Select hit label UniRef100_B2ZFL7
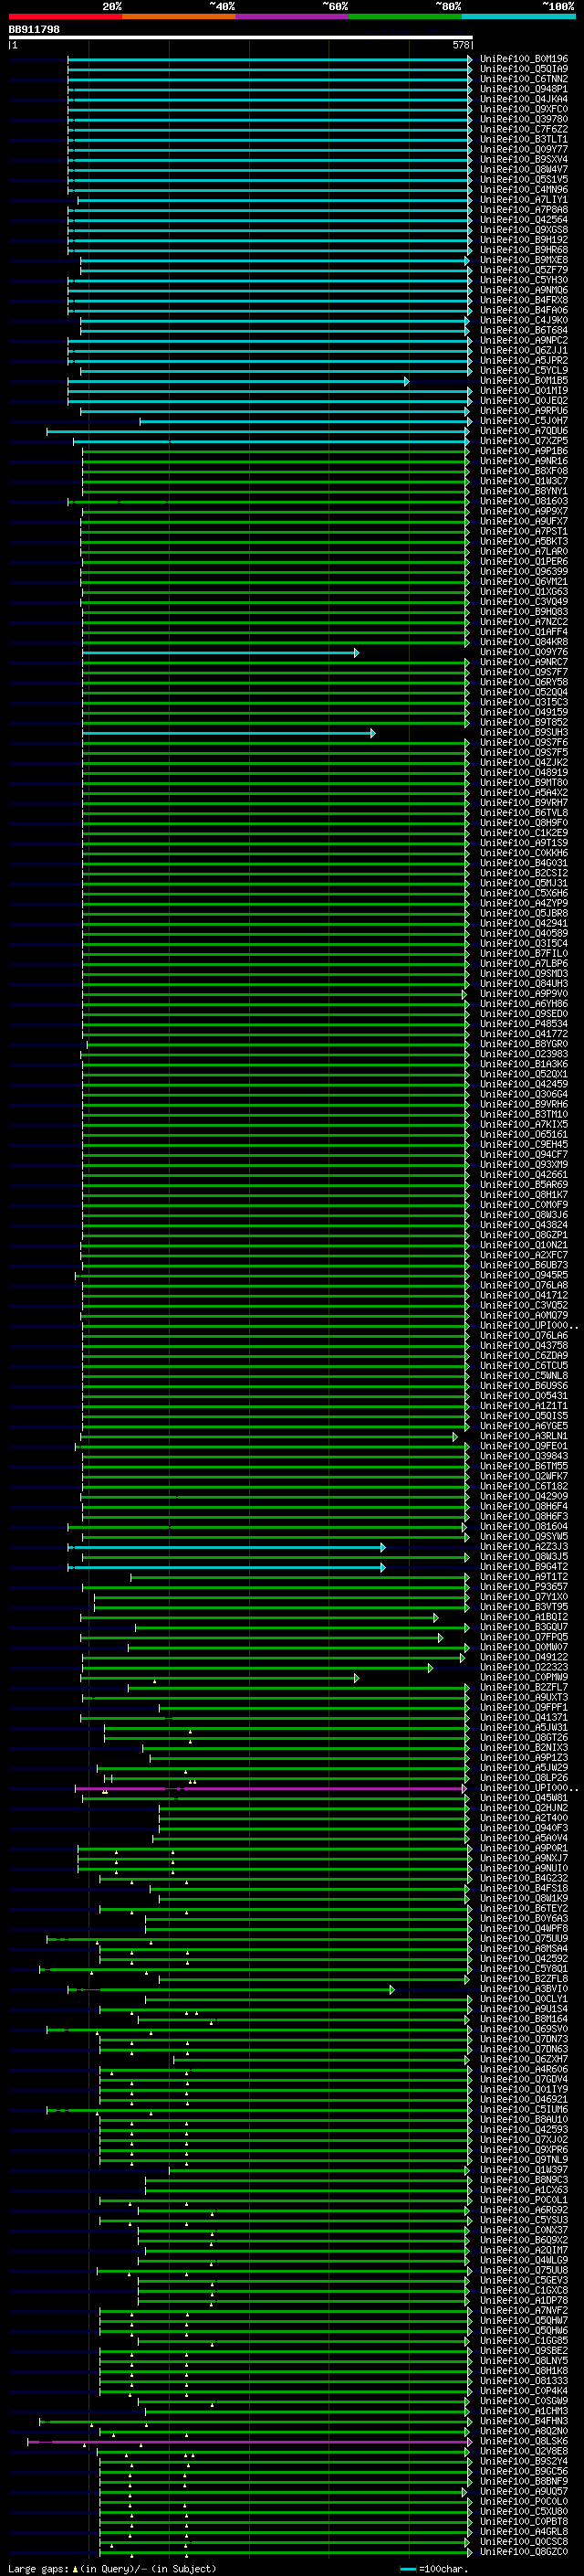 [x=524, y=1687]
